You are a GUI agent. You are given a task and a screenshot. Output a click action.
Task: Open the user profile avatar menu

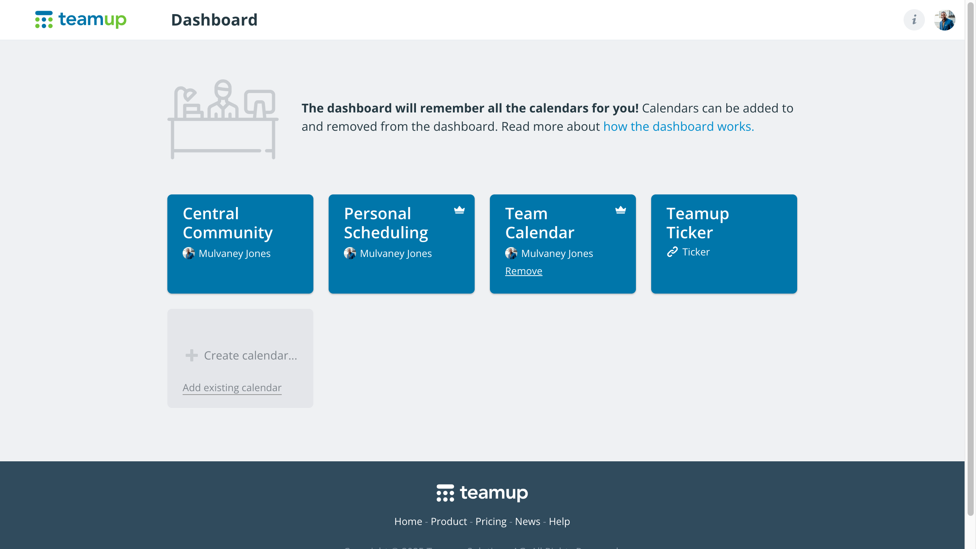[944, 20]
